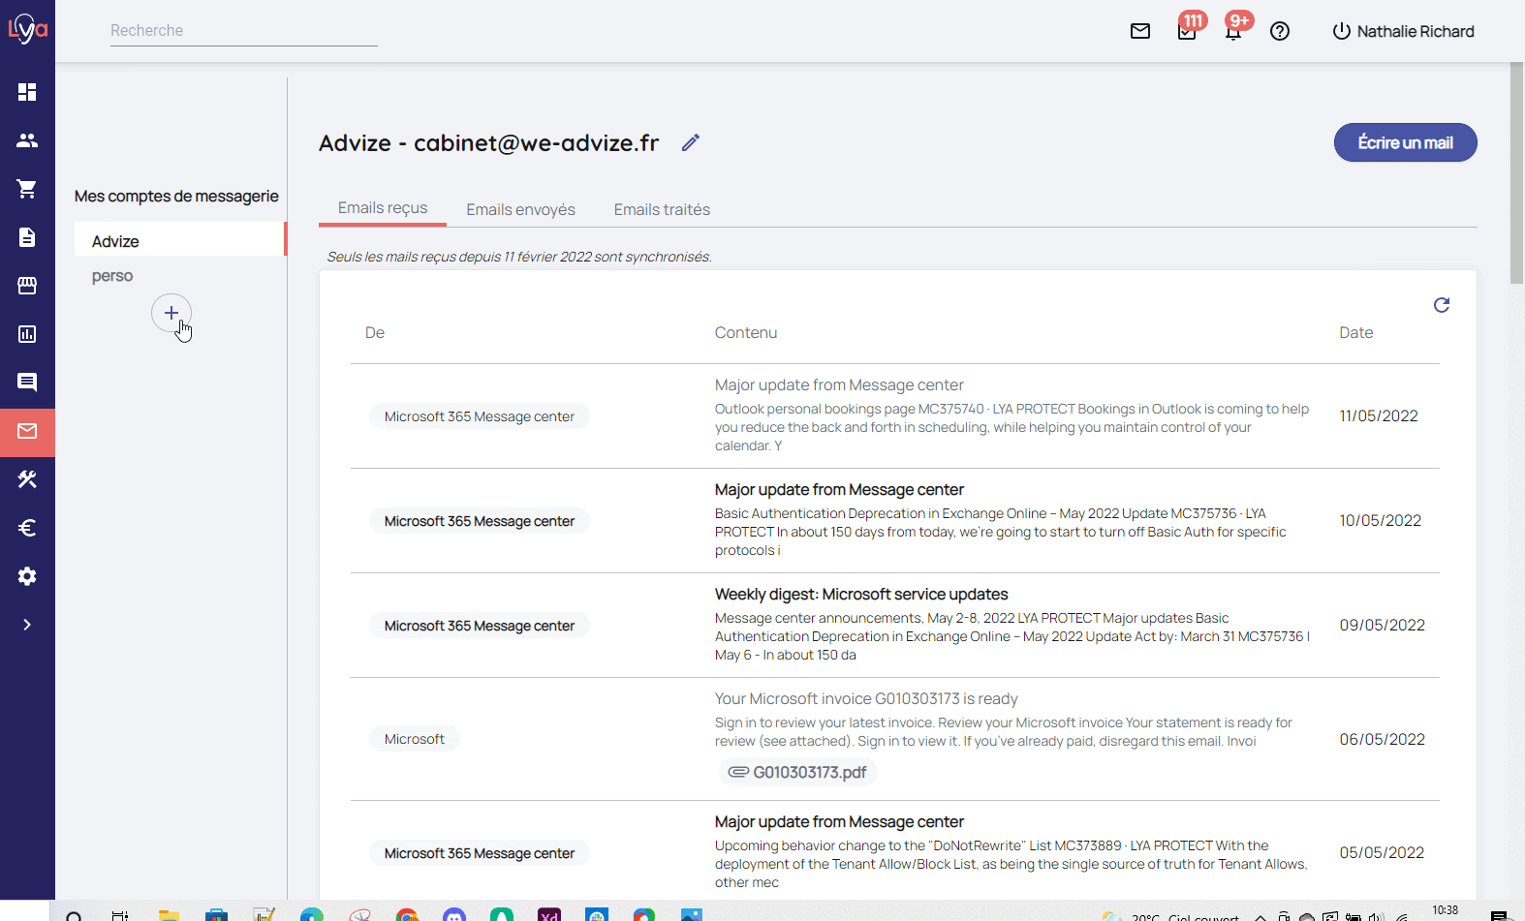The width and height of the screenshot is (1525, 921).
Task: Open the bar chart reports sidebar icon
Action: tap(27, 334)
